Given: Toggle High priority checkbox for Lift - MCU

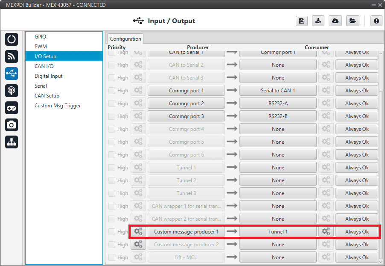Looking at the screenshot, I should (x=112, y=257).
